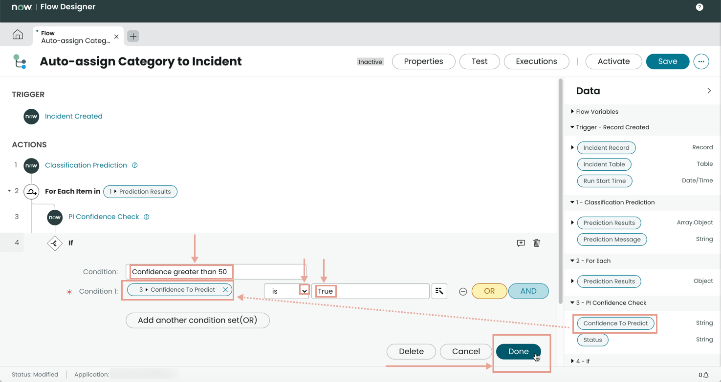This screenshot has width=721, height=382.
Task: Go to the Flow Designer home icon
Action: coord(18,35)
